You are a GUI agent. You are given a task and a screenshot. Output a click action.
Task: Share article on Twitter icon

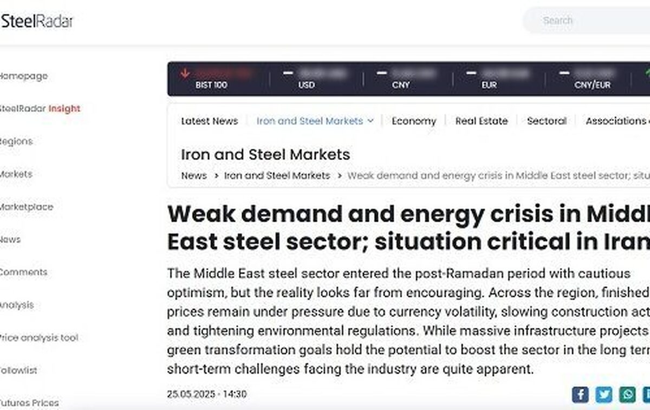point(604,394)
